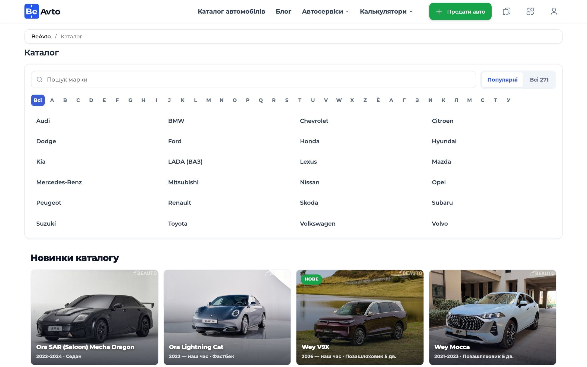Filter brands by Cyrillic letter У
The width and height of the screenshot is (587, 367).
coord(508,100)
